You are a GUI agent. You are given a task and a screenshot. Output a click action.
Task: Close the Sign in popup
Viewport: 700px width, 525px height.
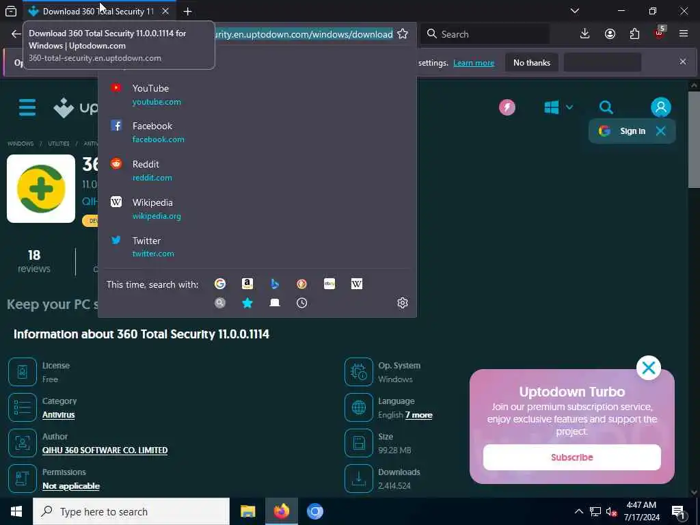[661, 131]
